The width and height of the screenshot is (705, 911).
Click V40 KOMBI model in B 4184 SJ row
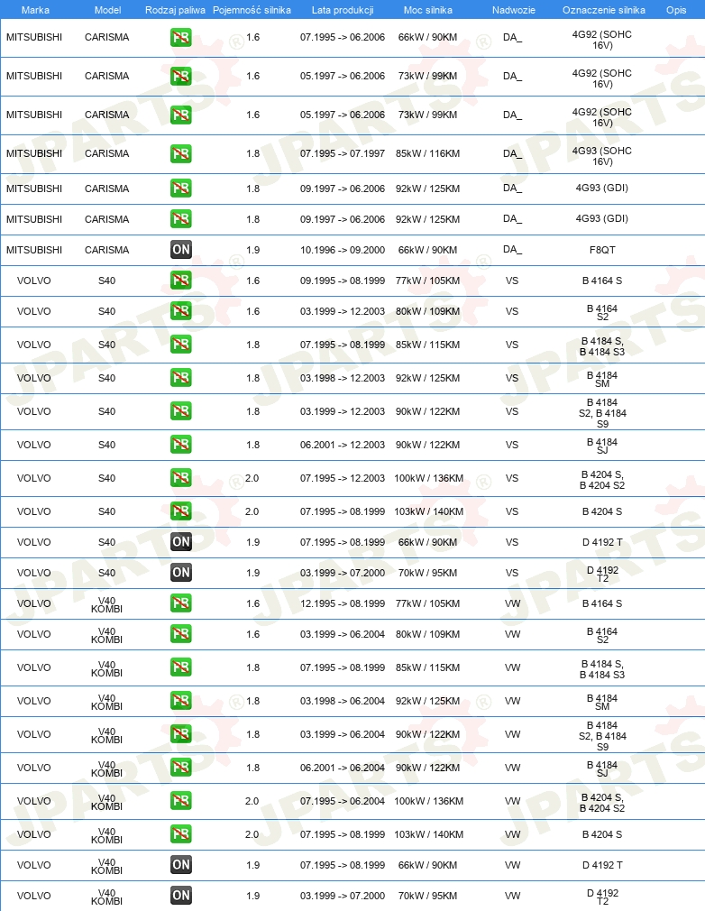(x=107, y=768)
